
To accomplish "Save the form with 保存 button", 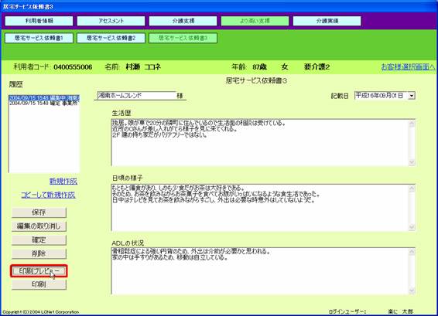I will tap(39, 212).
